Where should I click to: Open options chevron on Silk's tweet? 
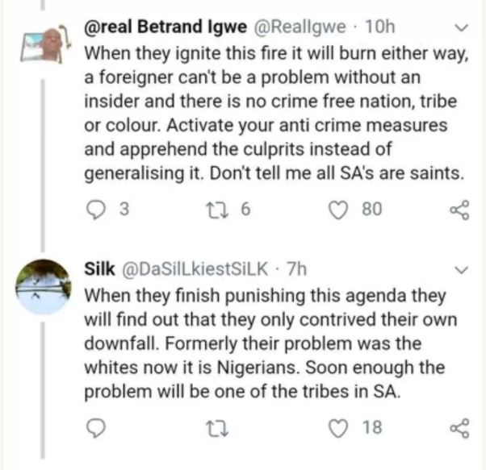[x=463, y=268]
